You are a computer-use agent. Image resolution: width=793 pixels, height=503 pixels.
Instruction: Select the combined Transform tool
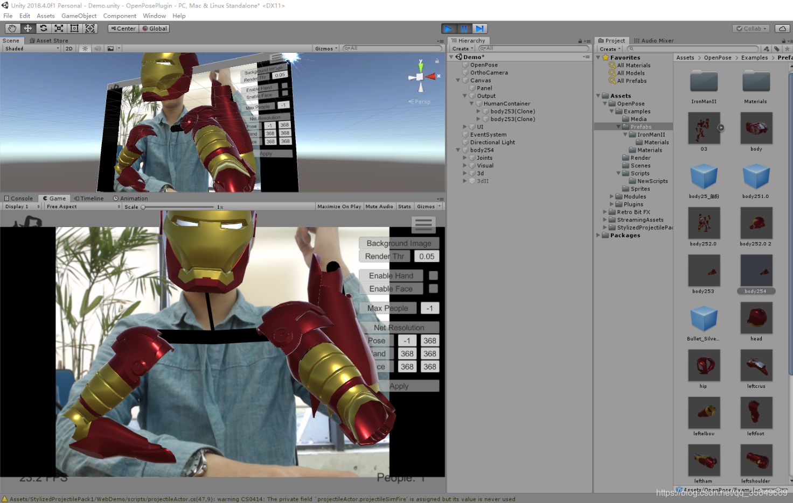[90, 29]
